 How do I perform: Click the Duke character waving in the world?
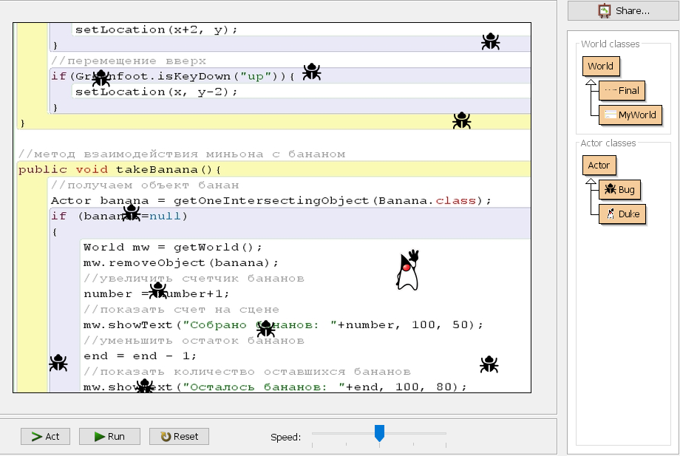[x=407, y=270]
